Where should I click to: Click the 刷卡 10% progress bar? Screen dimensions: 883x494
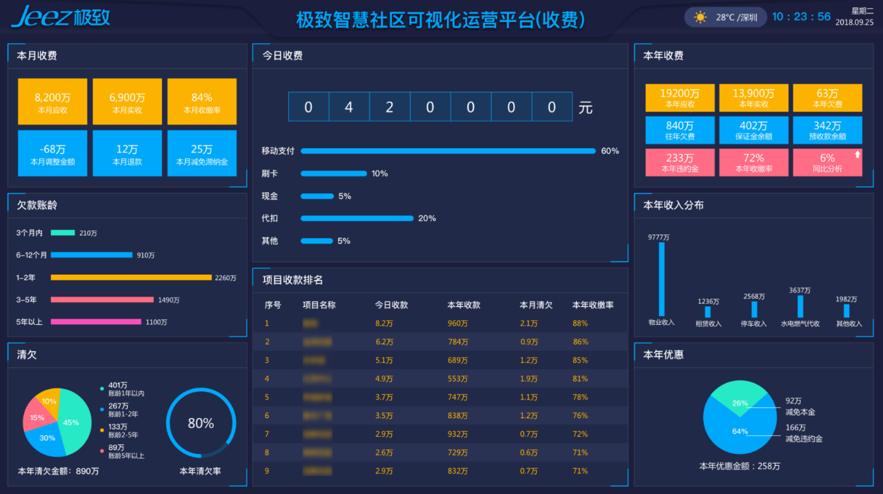333,174
